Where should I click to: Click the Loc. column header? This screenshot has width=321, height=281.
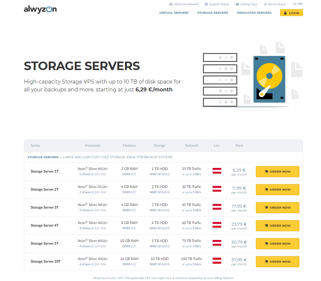217,145
